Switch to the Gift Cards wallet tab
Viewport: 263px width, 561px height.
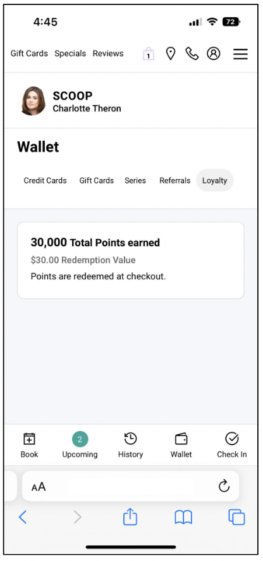tap(97, 180)
